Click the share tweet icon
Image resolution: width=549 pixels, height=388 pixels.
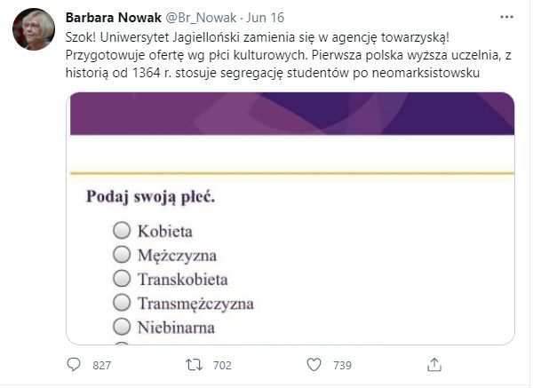pos(434,364)
